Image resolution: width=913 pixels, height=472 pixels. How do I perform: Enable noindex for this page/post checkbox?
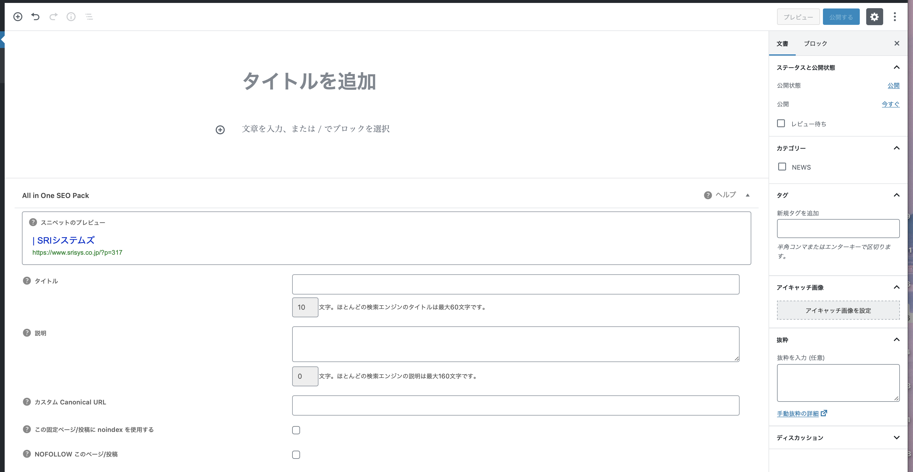pyautogui.click(x=296, y=430)
